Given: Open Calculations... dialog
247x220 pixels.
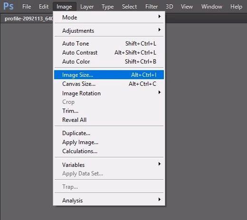Looking at the screenshot, I should (x=109, y=151).
